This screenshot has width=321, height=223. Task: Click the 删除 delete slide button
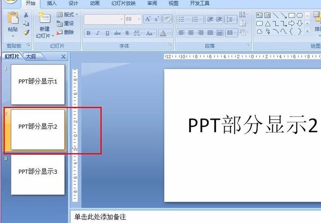[x=65, y=32]
